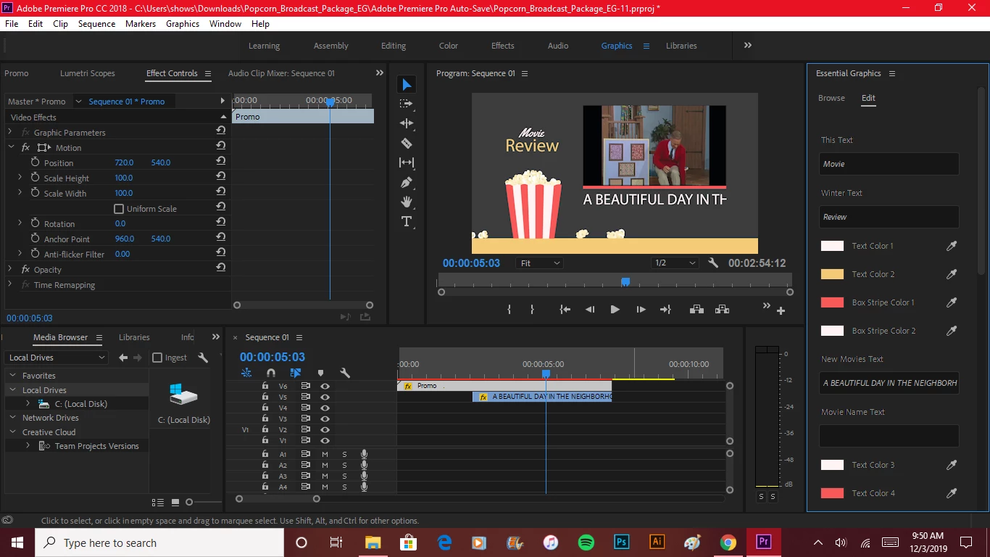Select the Razor tool
The image size is (990, 557).
407,144
